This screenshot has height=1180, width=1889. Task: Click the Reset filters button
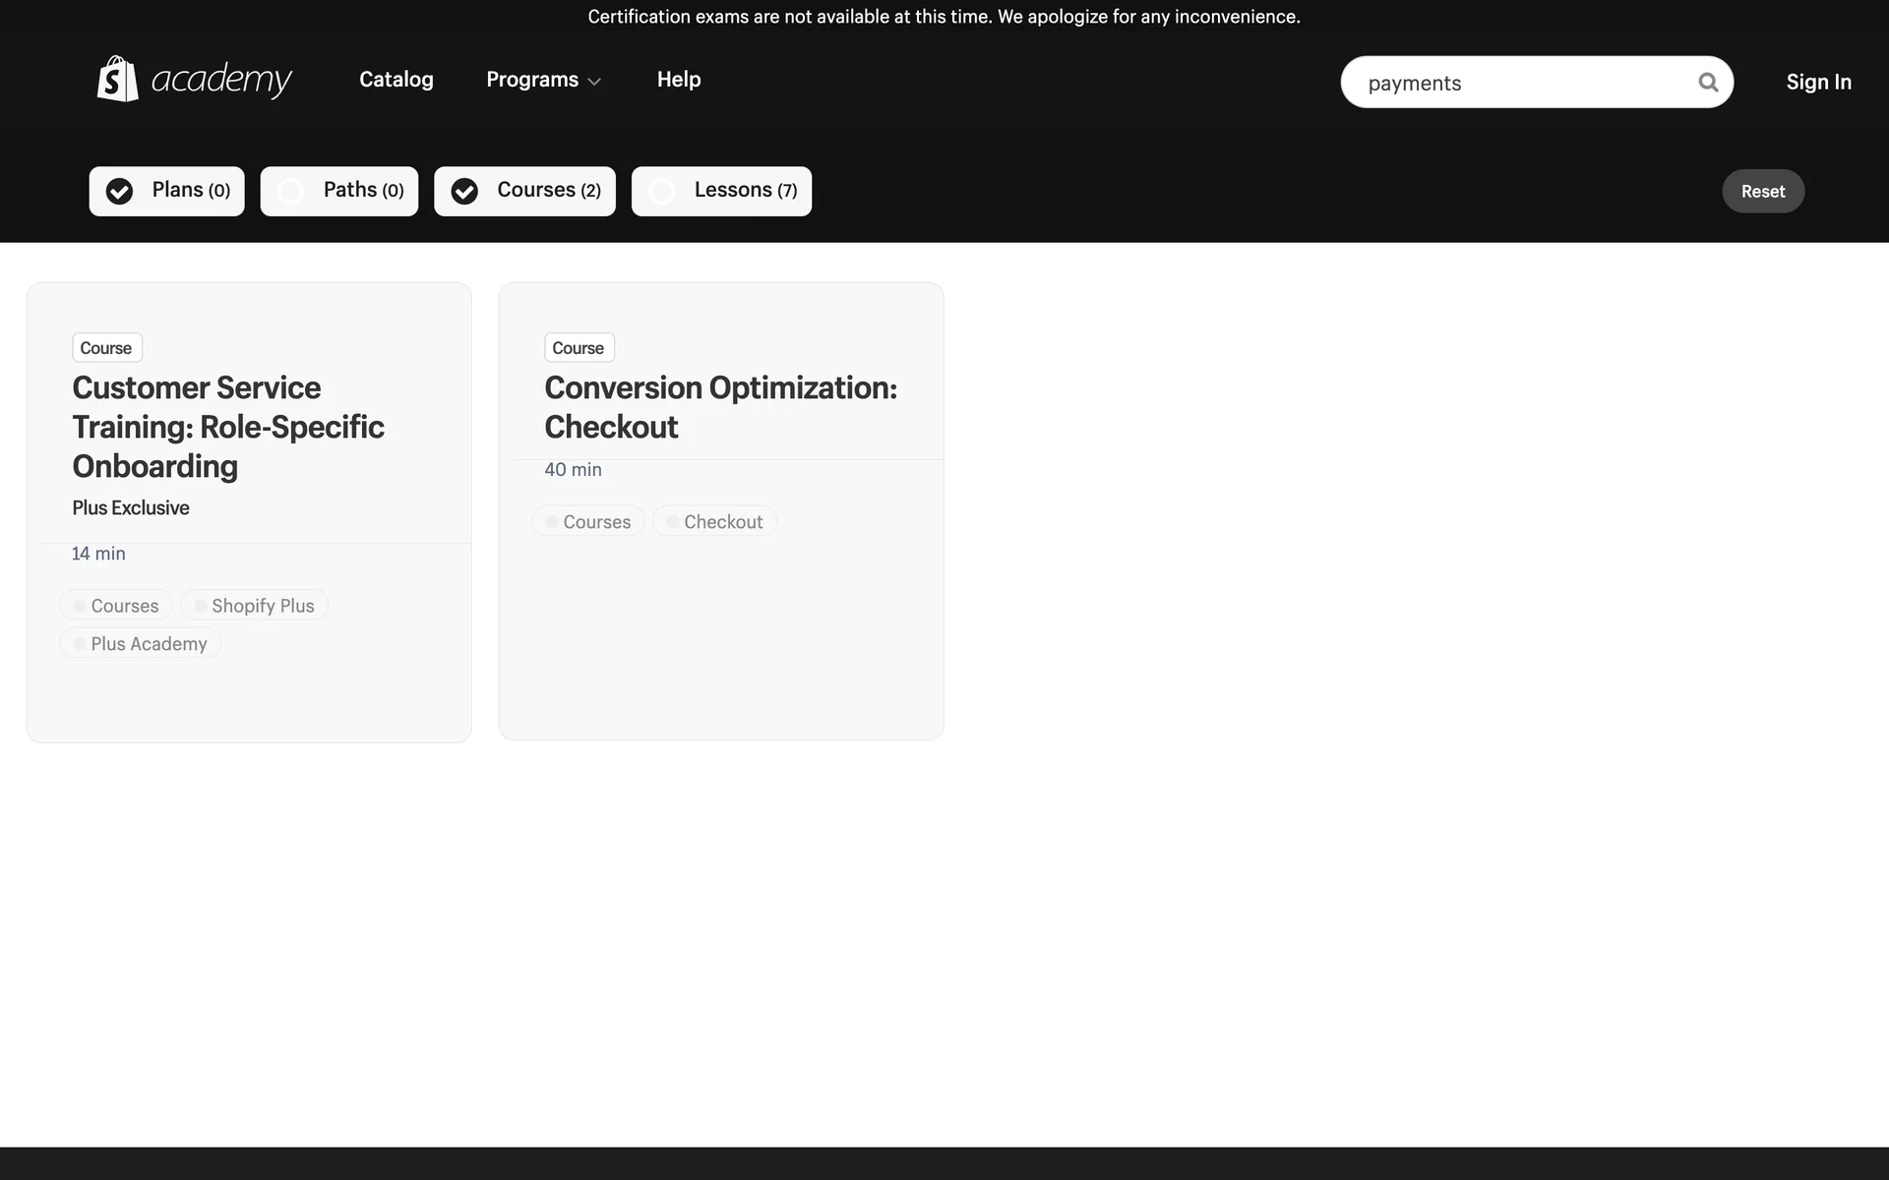(1762, 191)
